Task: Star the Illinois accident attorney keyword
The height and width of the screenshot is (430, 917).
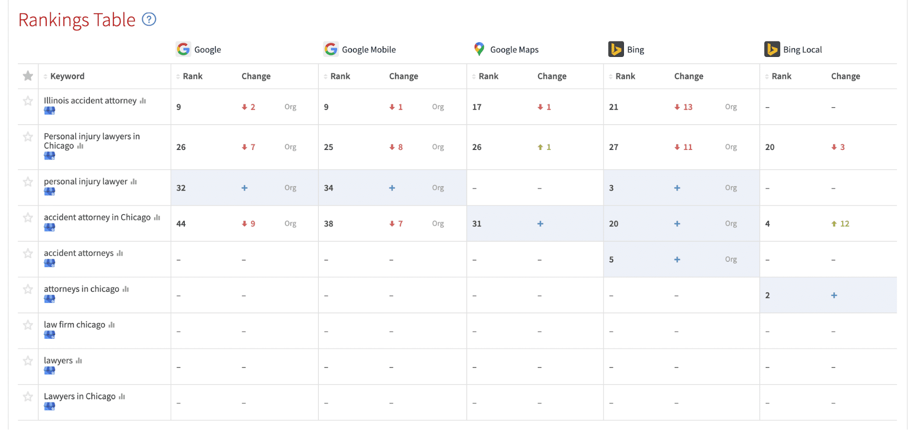Action: click(x=28, y=101)
